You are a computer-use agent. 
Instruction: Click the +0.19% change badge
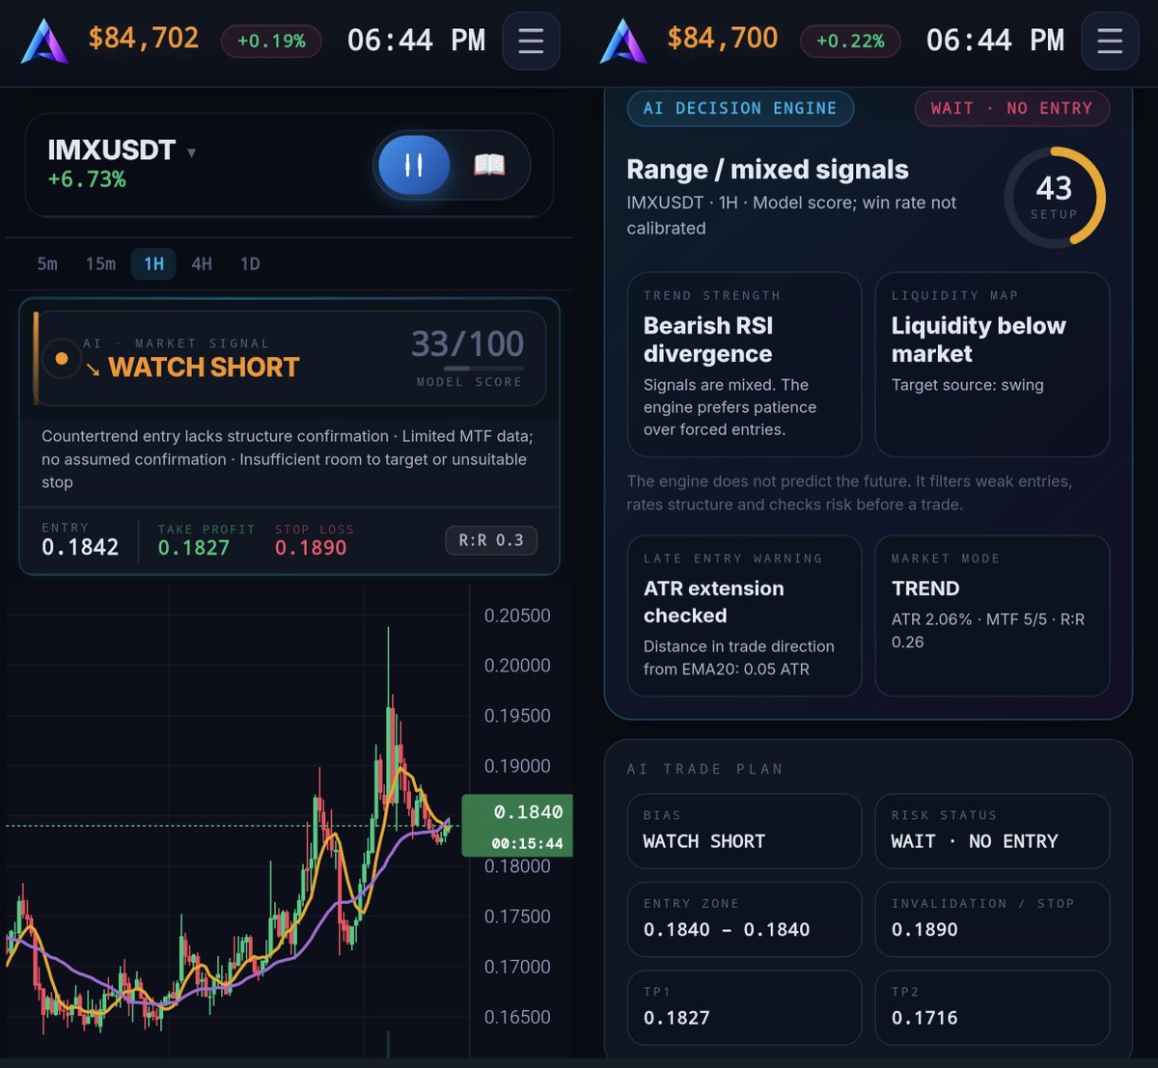point(271,41)
